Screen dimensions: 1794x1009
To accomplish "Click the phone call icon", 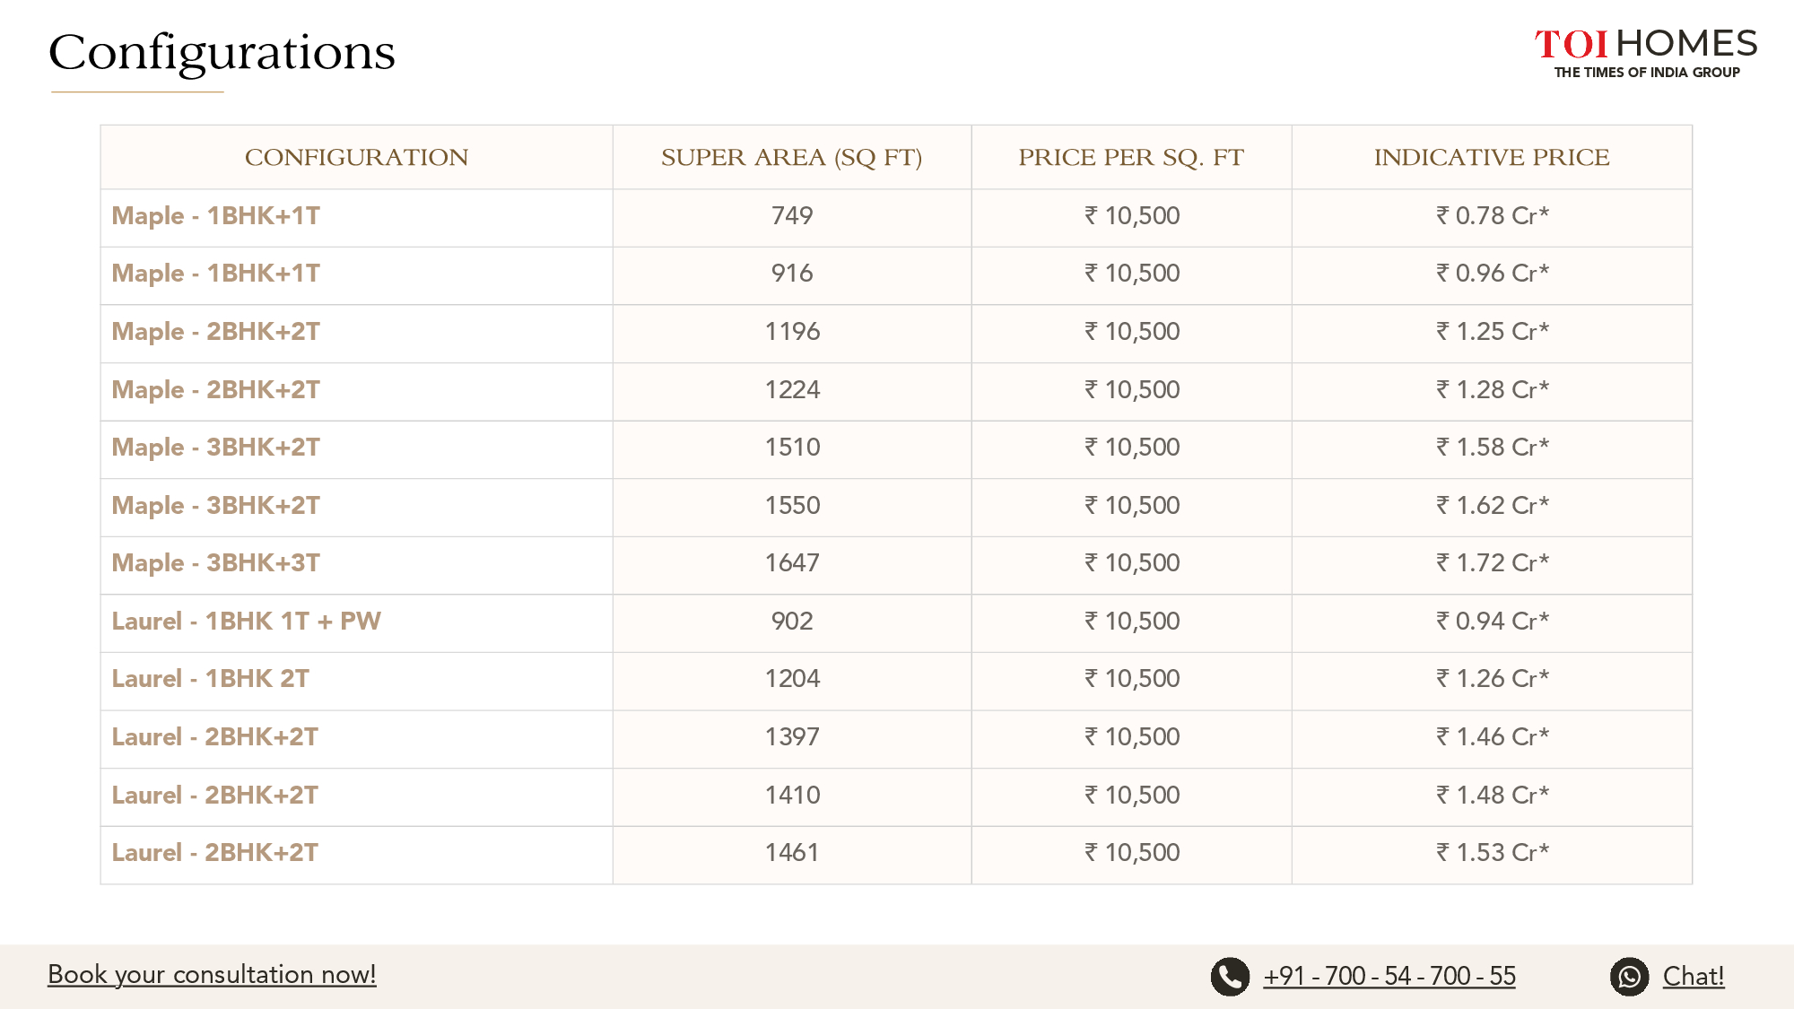I will [x=1230, y=977].
